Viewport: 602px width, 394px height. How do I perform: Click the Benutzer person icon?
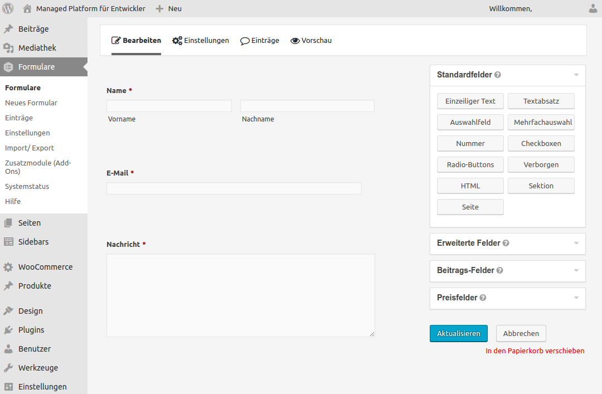click(x=8, y=349)
